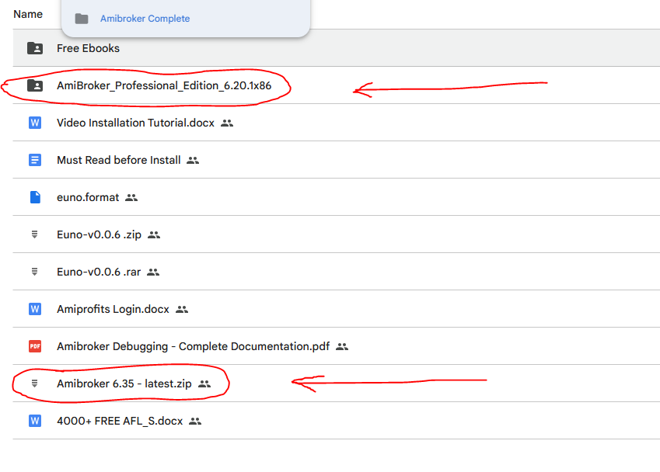Click PDF icon of Amibroker Debugging documentation

(x=35, y=346)
